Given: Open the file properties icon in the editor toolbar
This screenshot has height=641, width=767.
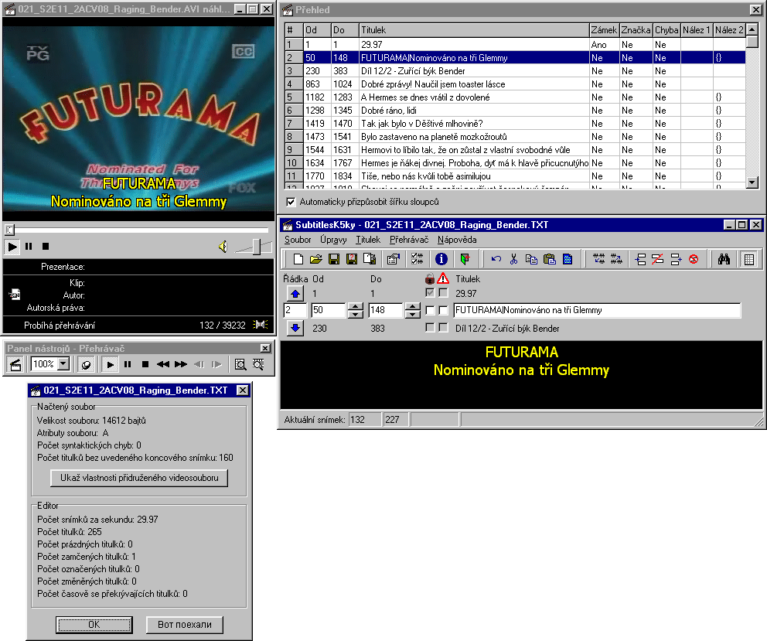Looking at the screenshot, I should pyautogui.click(x=394, y=259).
